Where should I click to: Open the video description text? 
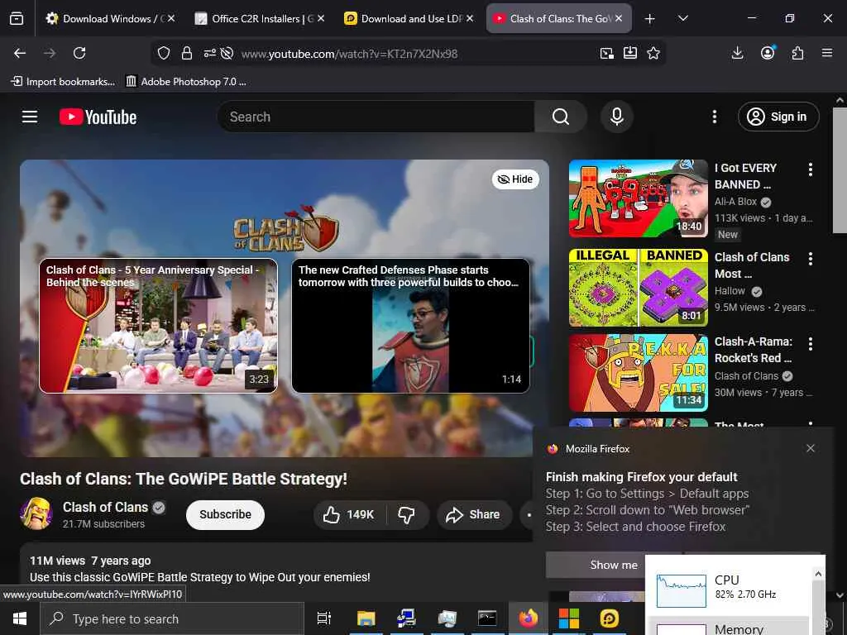click(200, 577)
